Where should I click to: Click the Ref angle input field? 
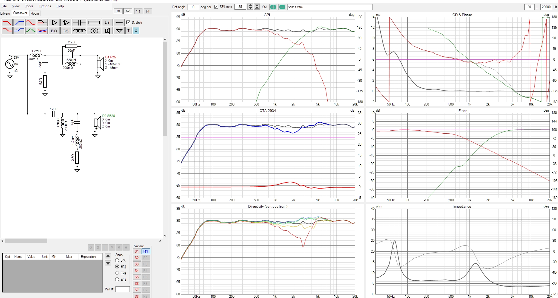tap(193, 7)
